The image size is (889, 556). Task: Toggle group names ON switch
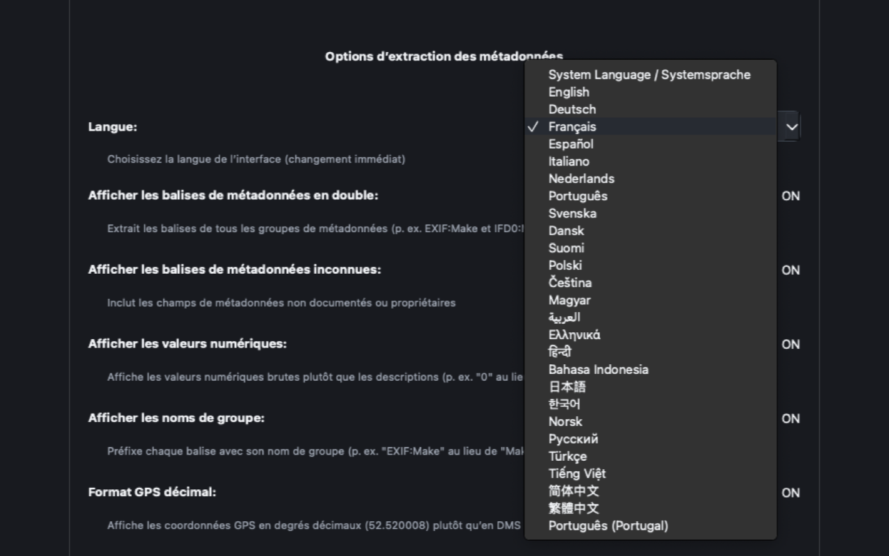(790, 419)
